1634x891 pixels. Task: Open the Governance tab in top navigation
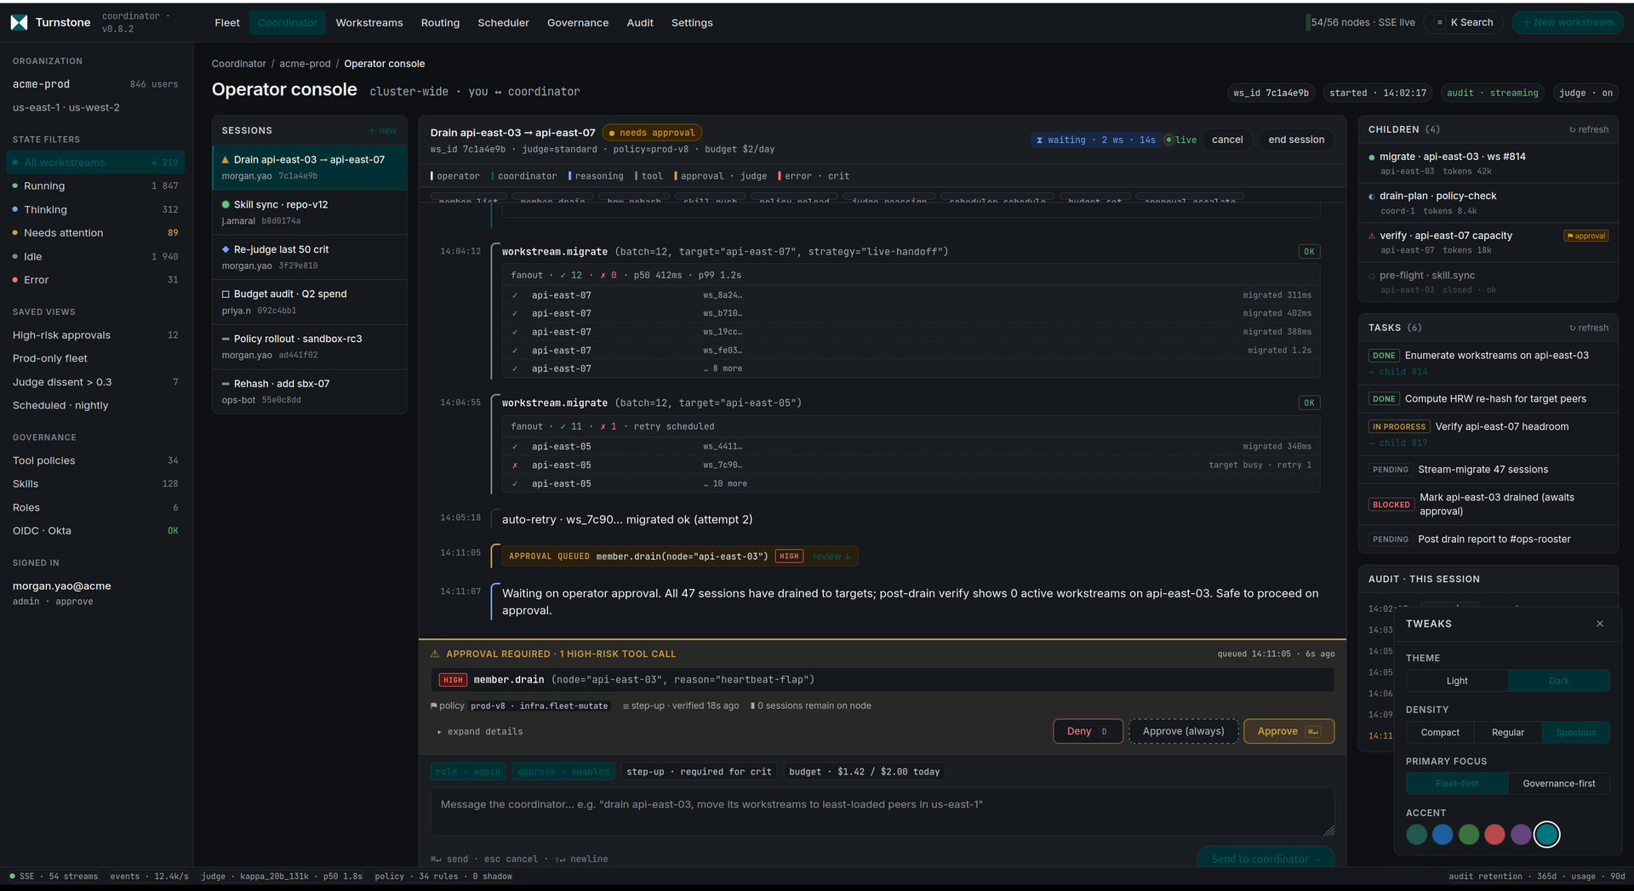tap(577, 23)
